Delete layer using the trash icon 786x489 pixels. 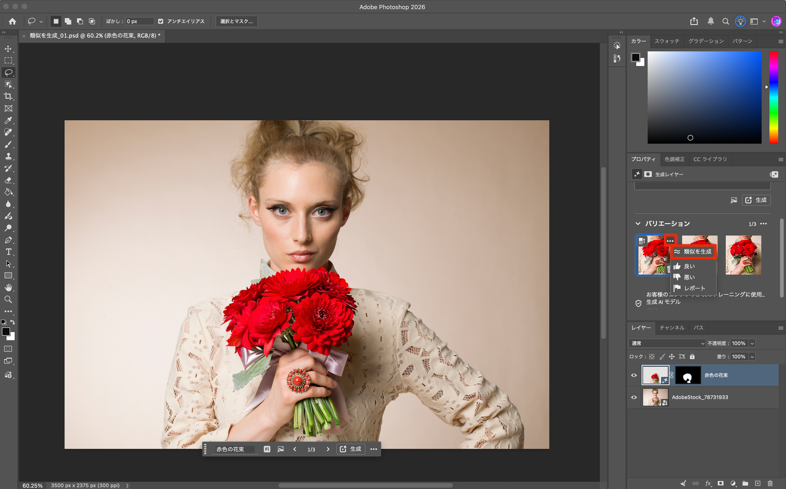[x=770, y=483]
